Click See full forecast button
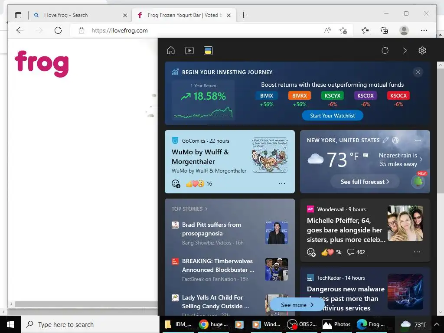Image resolution: width=444 pixels, height=333 pixels. point(365,182)
